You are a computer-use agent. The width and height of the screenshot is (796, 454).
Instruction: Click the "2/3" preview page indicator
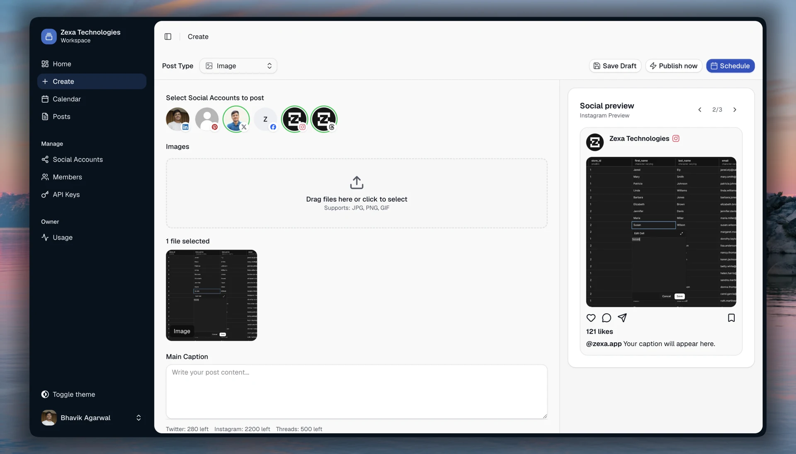click(717, 110)
